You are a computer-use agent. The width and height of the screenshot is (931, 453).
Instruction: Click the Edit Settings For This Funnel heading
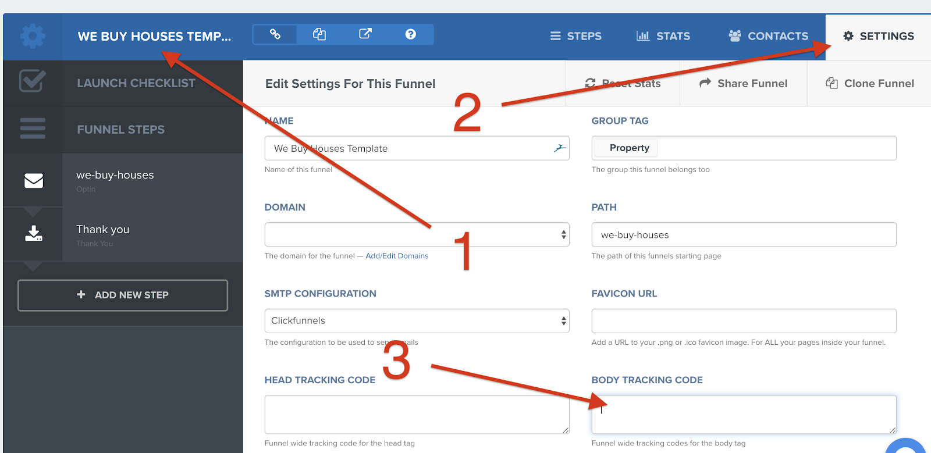(x=350, y=84)
